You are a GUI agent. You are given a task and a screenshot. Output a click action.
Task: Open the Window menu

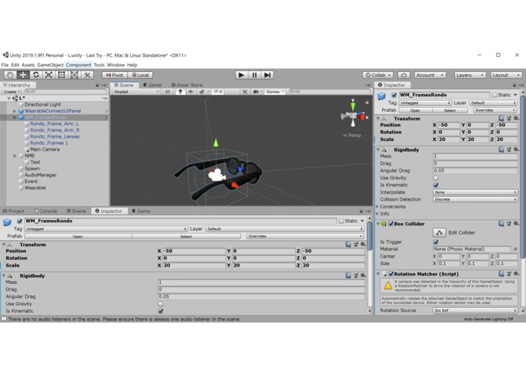116,65
